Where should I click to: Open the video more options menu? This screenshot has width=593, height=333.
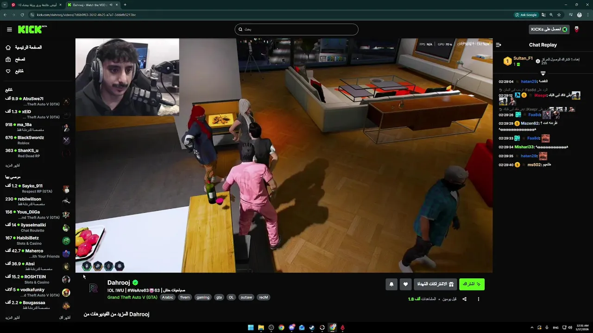coord(479,299)
